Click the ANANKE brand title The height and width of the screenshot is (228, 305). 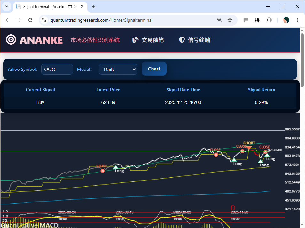41,40
